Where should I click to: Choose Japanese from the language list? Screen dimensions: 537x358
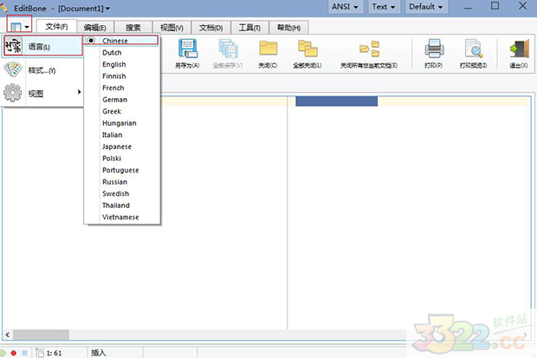tap(122, 146)
